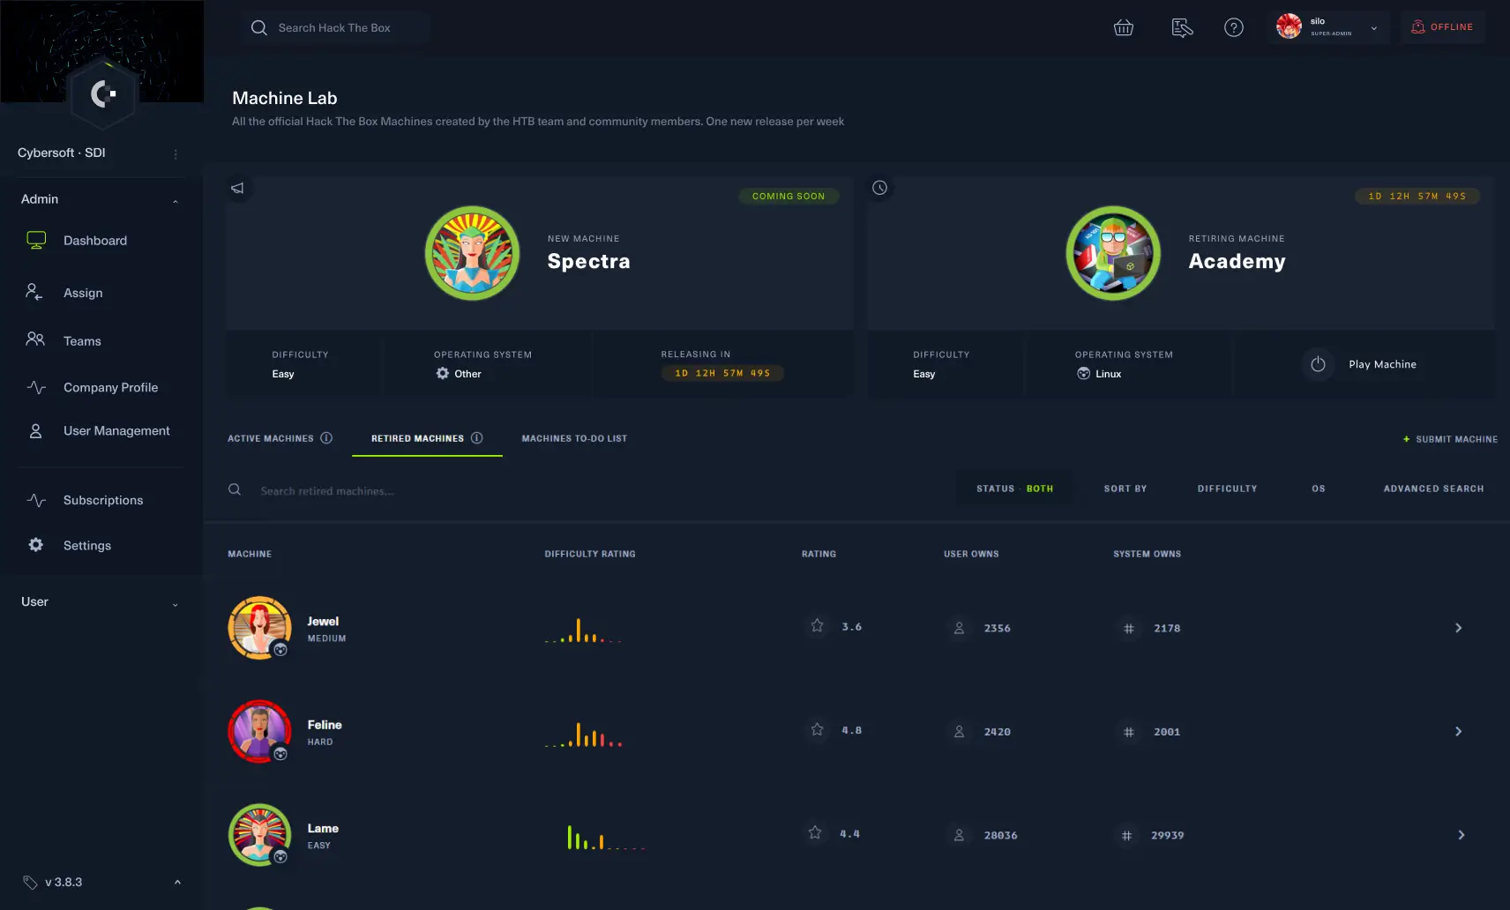1510x910 pixels.
Task: Click the shopping basket icon in header
Action: [1123, 28]
